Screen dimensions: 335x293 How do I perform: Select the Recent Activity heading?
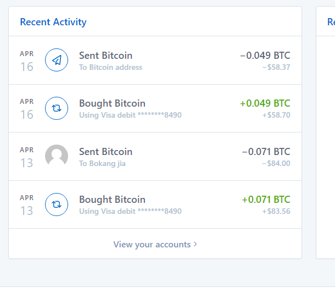(x=53, y=22)
